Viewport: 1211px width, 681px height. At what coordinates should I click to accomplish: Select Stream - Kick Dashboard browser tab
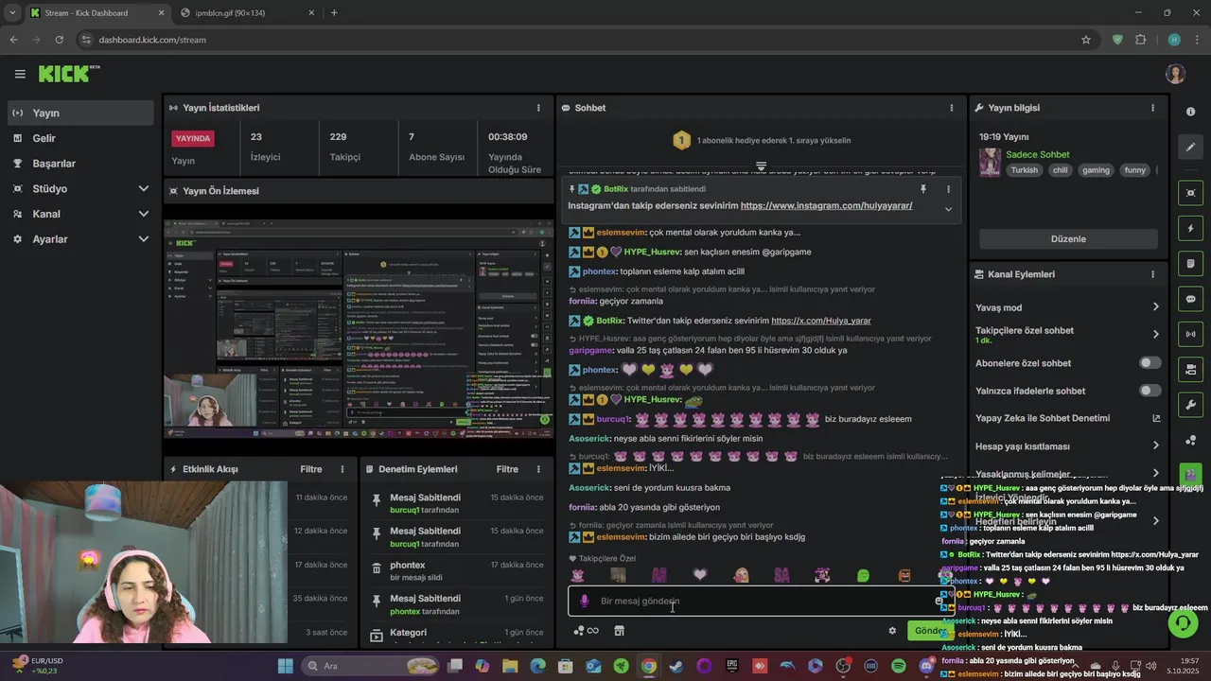point(97,13)
